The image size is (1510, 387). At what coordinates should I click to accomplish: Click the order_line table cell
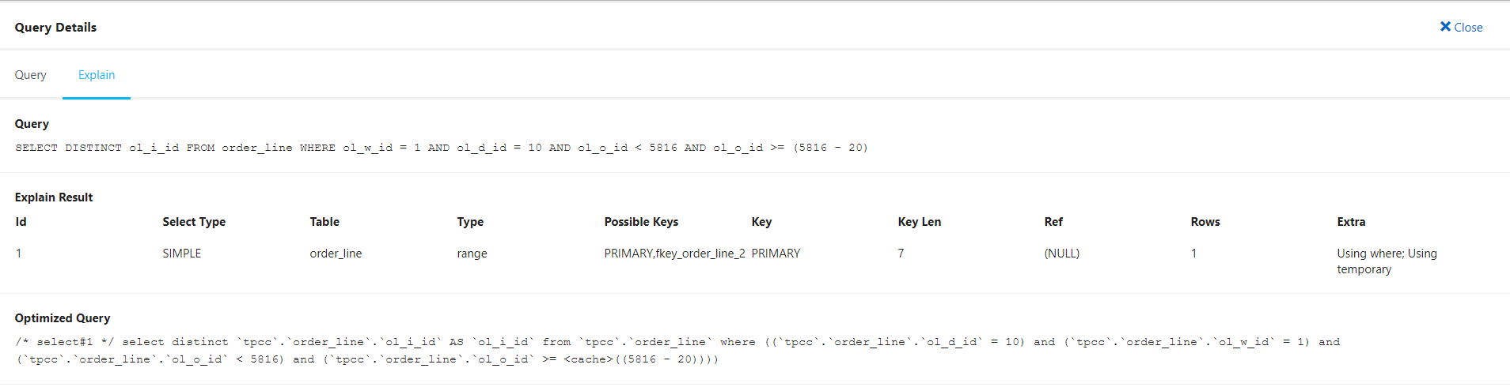(336, 254)
